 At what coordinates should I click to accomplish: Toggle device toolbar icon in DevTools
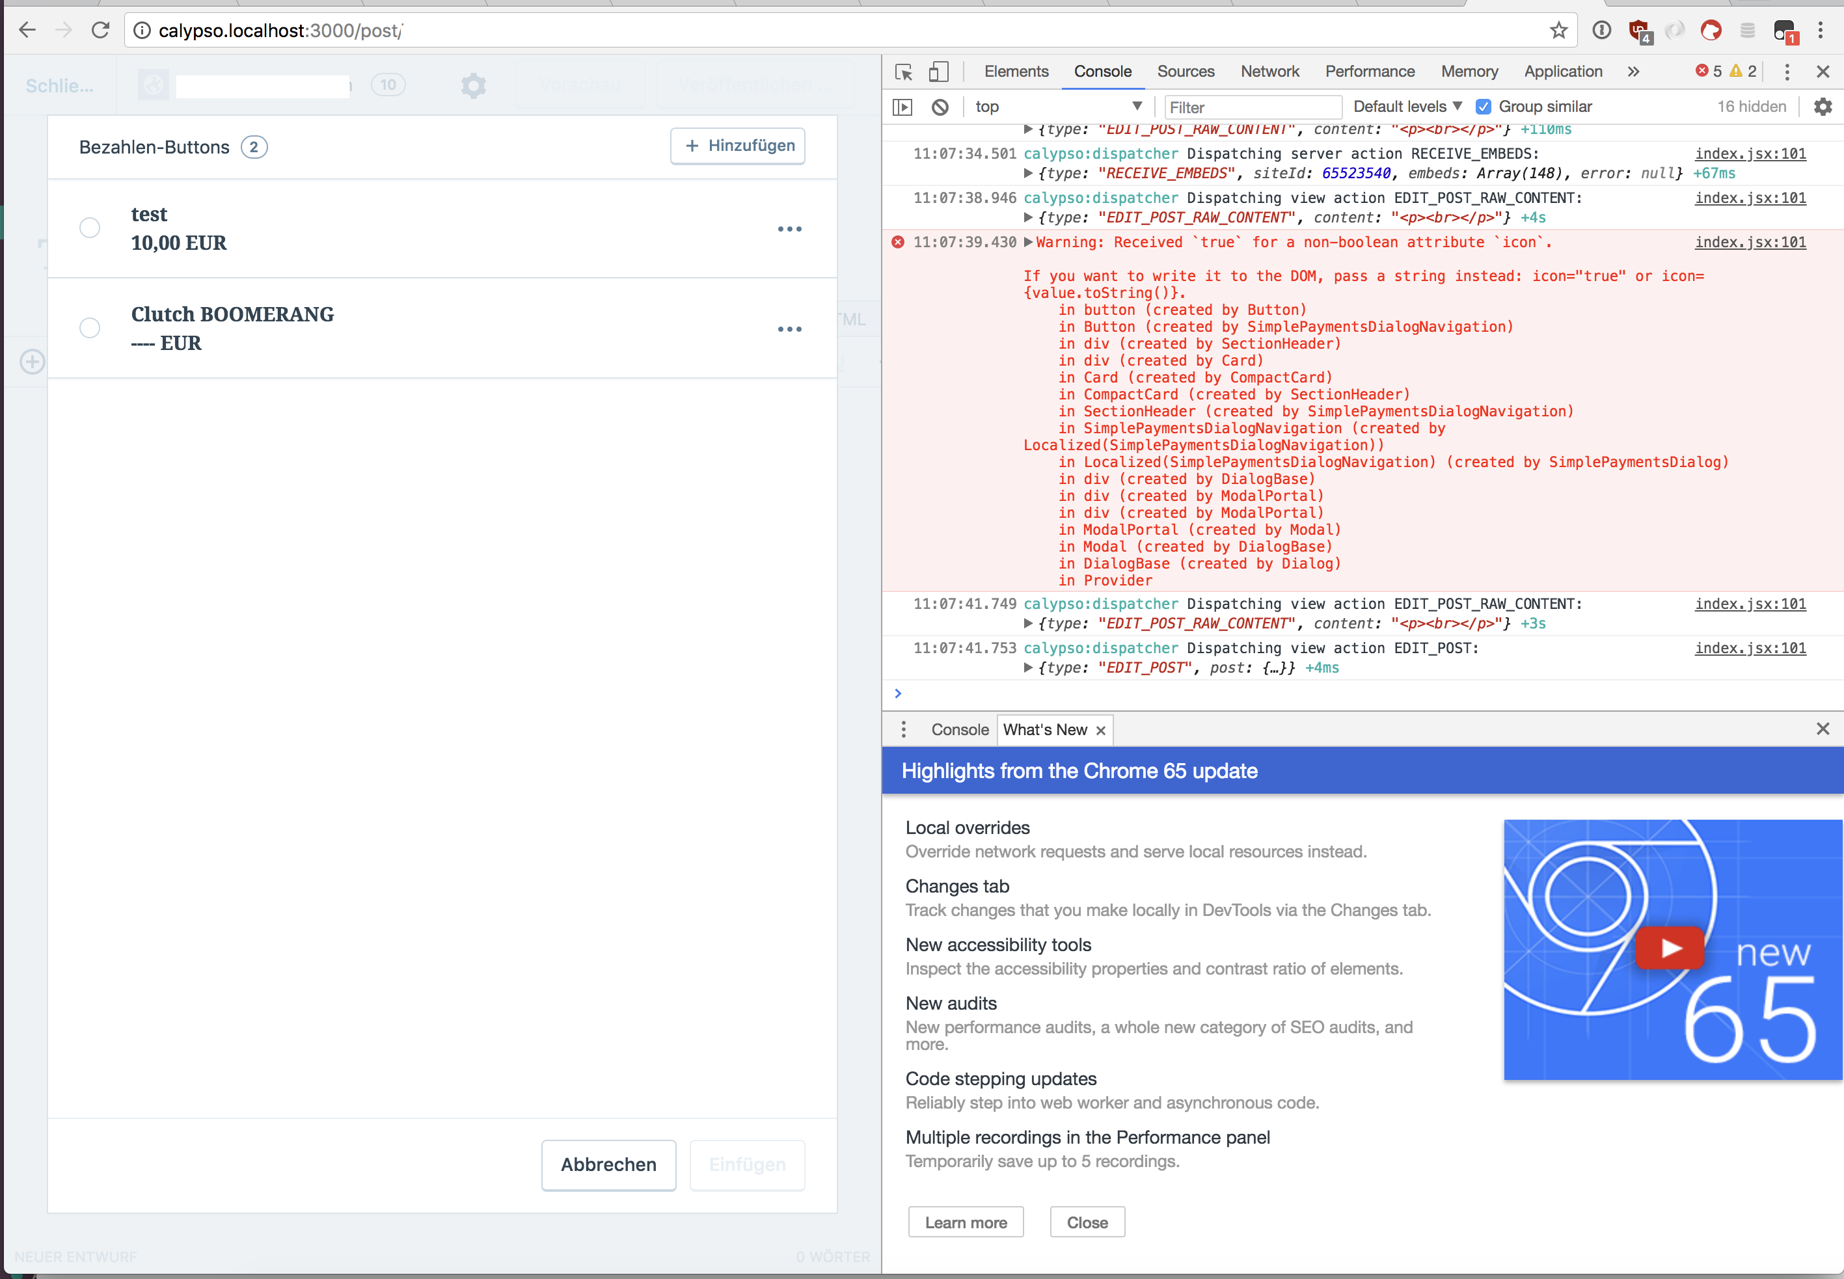[x=938, y=72]
